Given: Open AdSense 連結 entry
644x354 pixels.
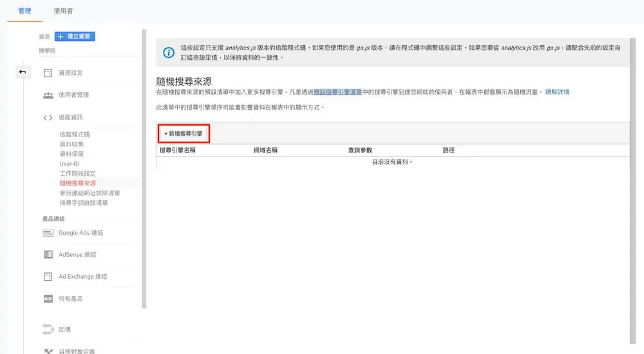Looking at the screenshot, I should 77,255.
